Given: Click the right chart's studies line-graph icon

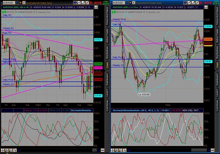Looking at the screenshot, I should coord(189,2).
